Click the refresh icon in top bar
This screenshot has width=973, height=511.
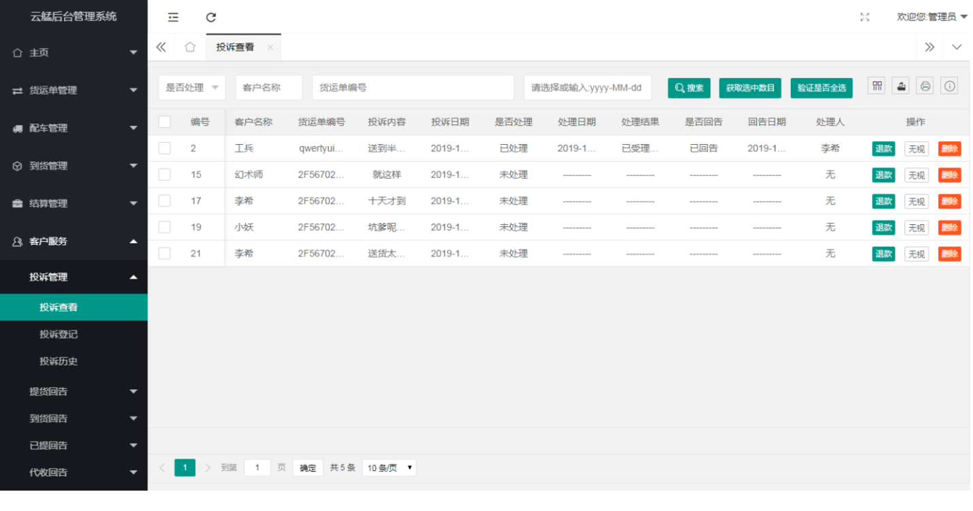[211, 17]
